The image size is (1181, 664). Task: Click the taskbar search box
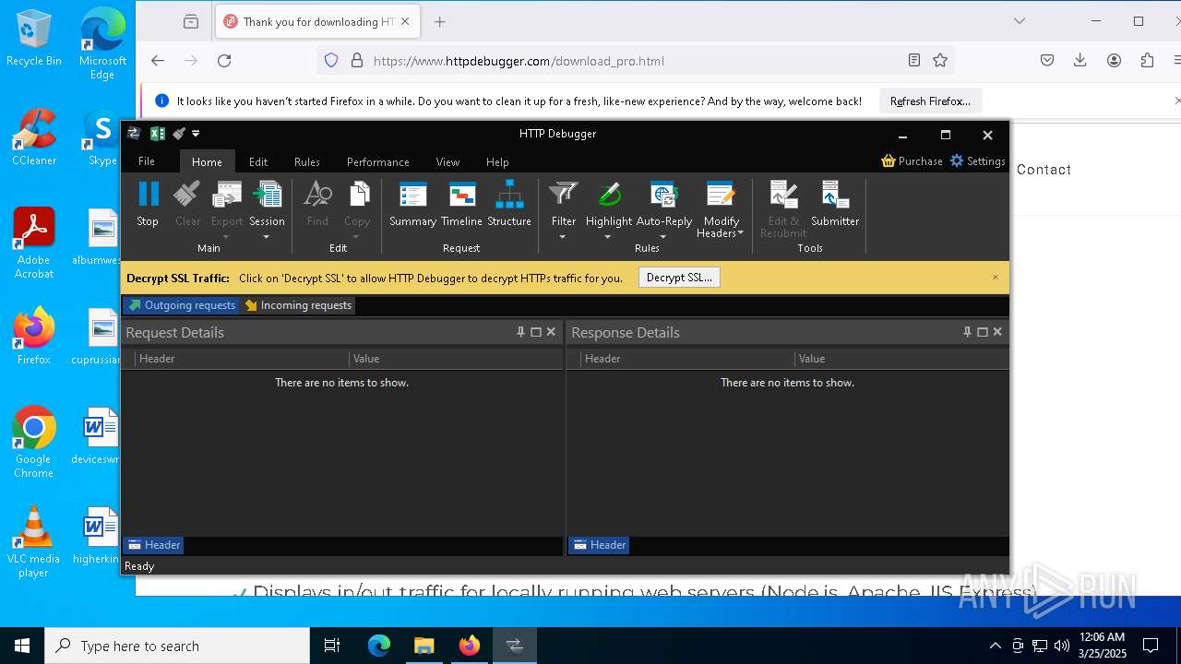tap(177, 646)
